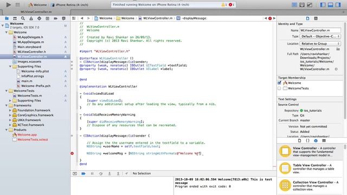This screenshot has width=347, height=195.
Task: Select the Table View Controller object
Action: [310, 168]
